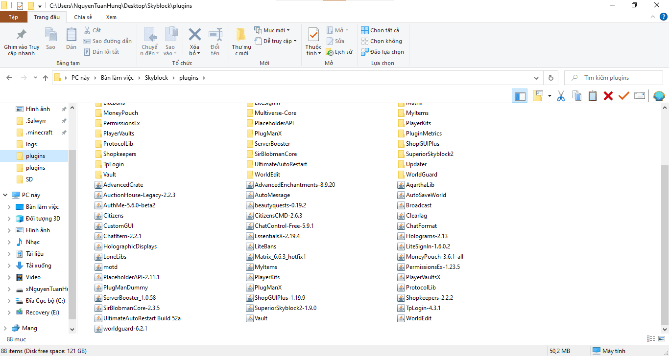Click the Ghim vào Truy cập nhanh pin icon

[22, 35]
